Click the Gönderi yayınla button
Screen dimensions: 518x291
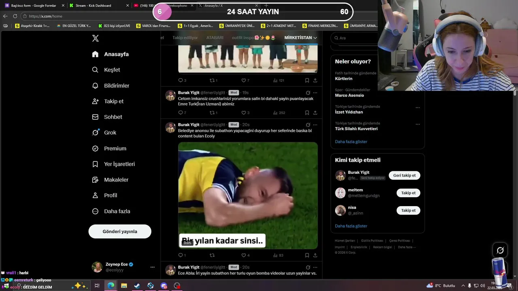[x=120, y=232]
